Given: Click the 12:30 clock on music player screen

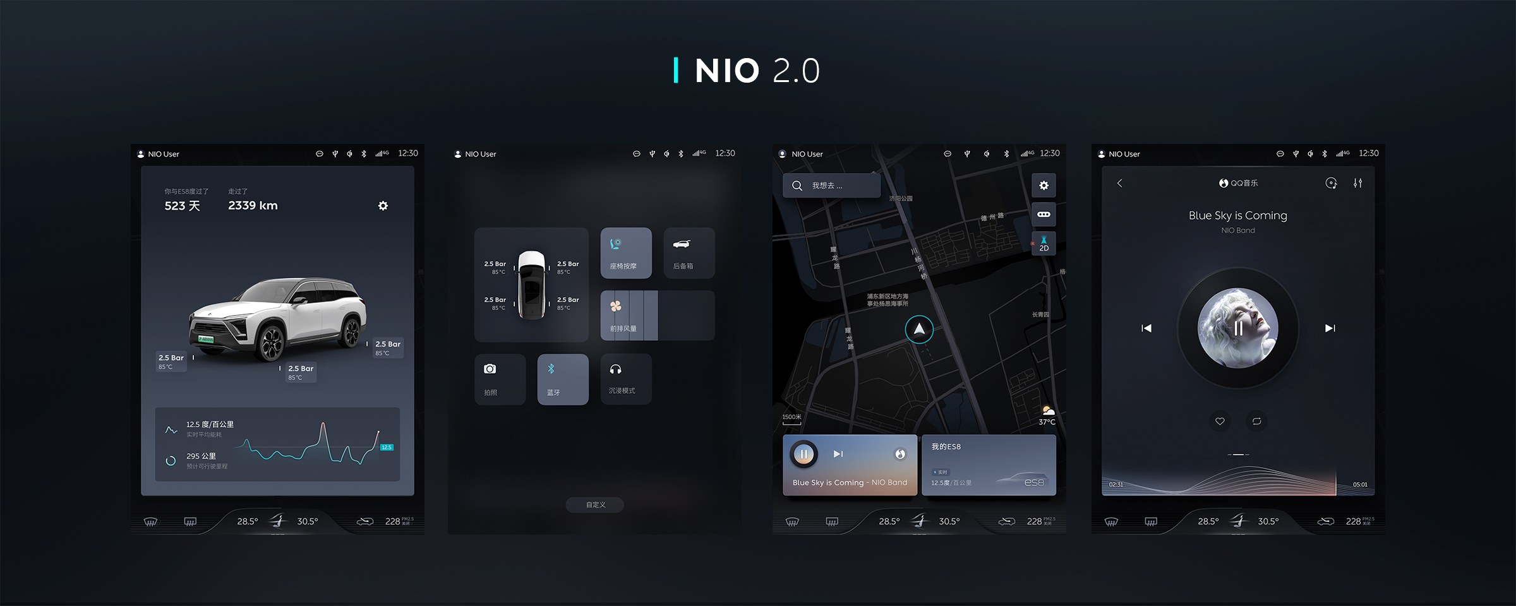Looking at the screenshot, I should 1369,153.
